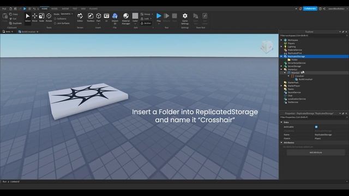Toggle the Anchor button
The width and height of the screenshot is (349, 196).
(x=146, y=23)
